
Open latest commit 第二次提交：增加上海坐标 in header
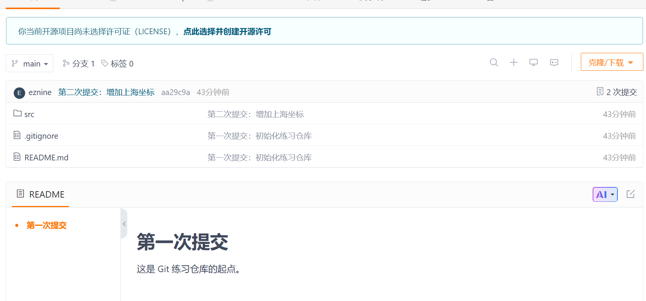point(106,92)
